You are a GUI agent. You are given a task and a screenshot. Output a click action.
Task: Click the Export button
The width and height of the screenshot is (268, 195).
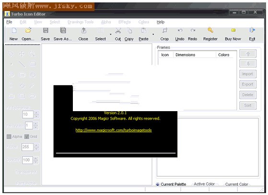click(x=248, y=84)
